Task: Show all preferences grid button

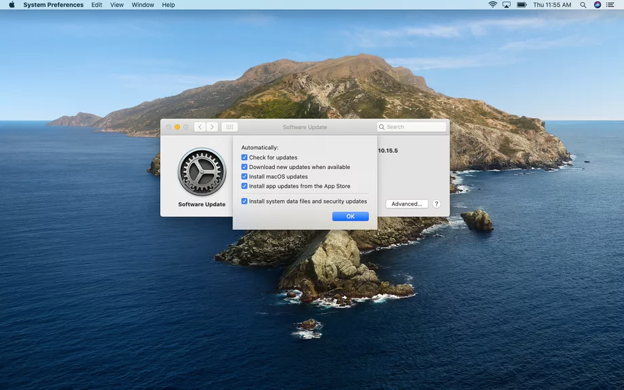Action: pyautogui.click(x=229, y=127)
